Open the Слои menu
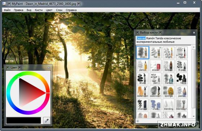202x131 pixels. click(x=59, y=10)
